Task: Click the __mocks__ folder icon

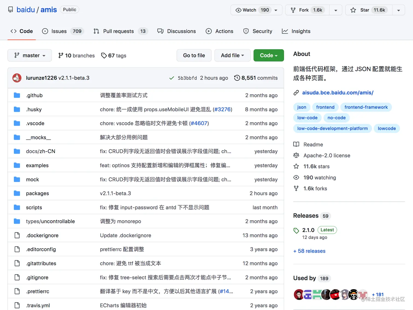Action: pyautogui.click(x=17, y=137)
